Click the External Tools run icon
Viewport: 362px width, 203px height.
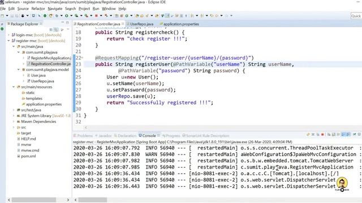coord(87,16)
